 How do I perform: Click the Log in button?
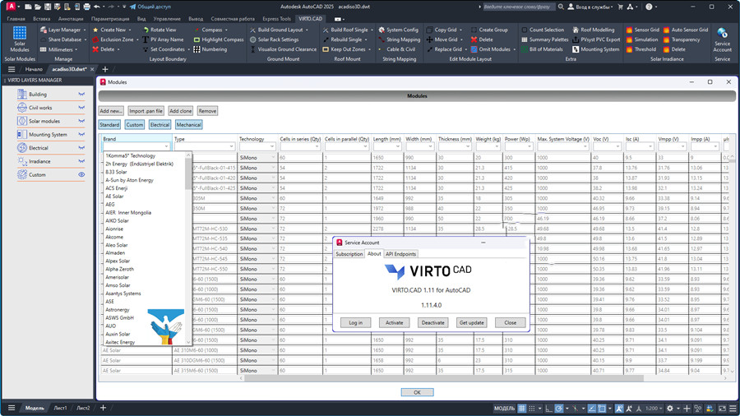(x=356, y=322)
